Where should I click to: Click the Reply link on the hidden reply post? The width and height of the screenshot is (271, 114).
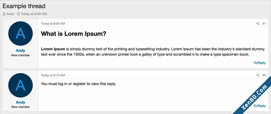tap(260, 106)
